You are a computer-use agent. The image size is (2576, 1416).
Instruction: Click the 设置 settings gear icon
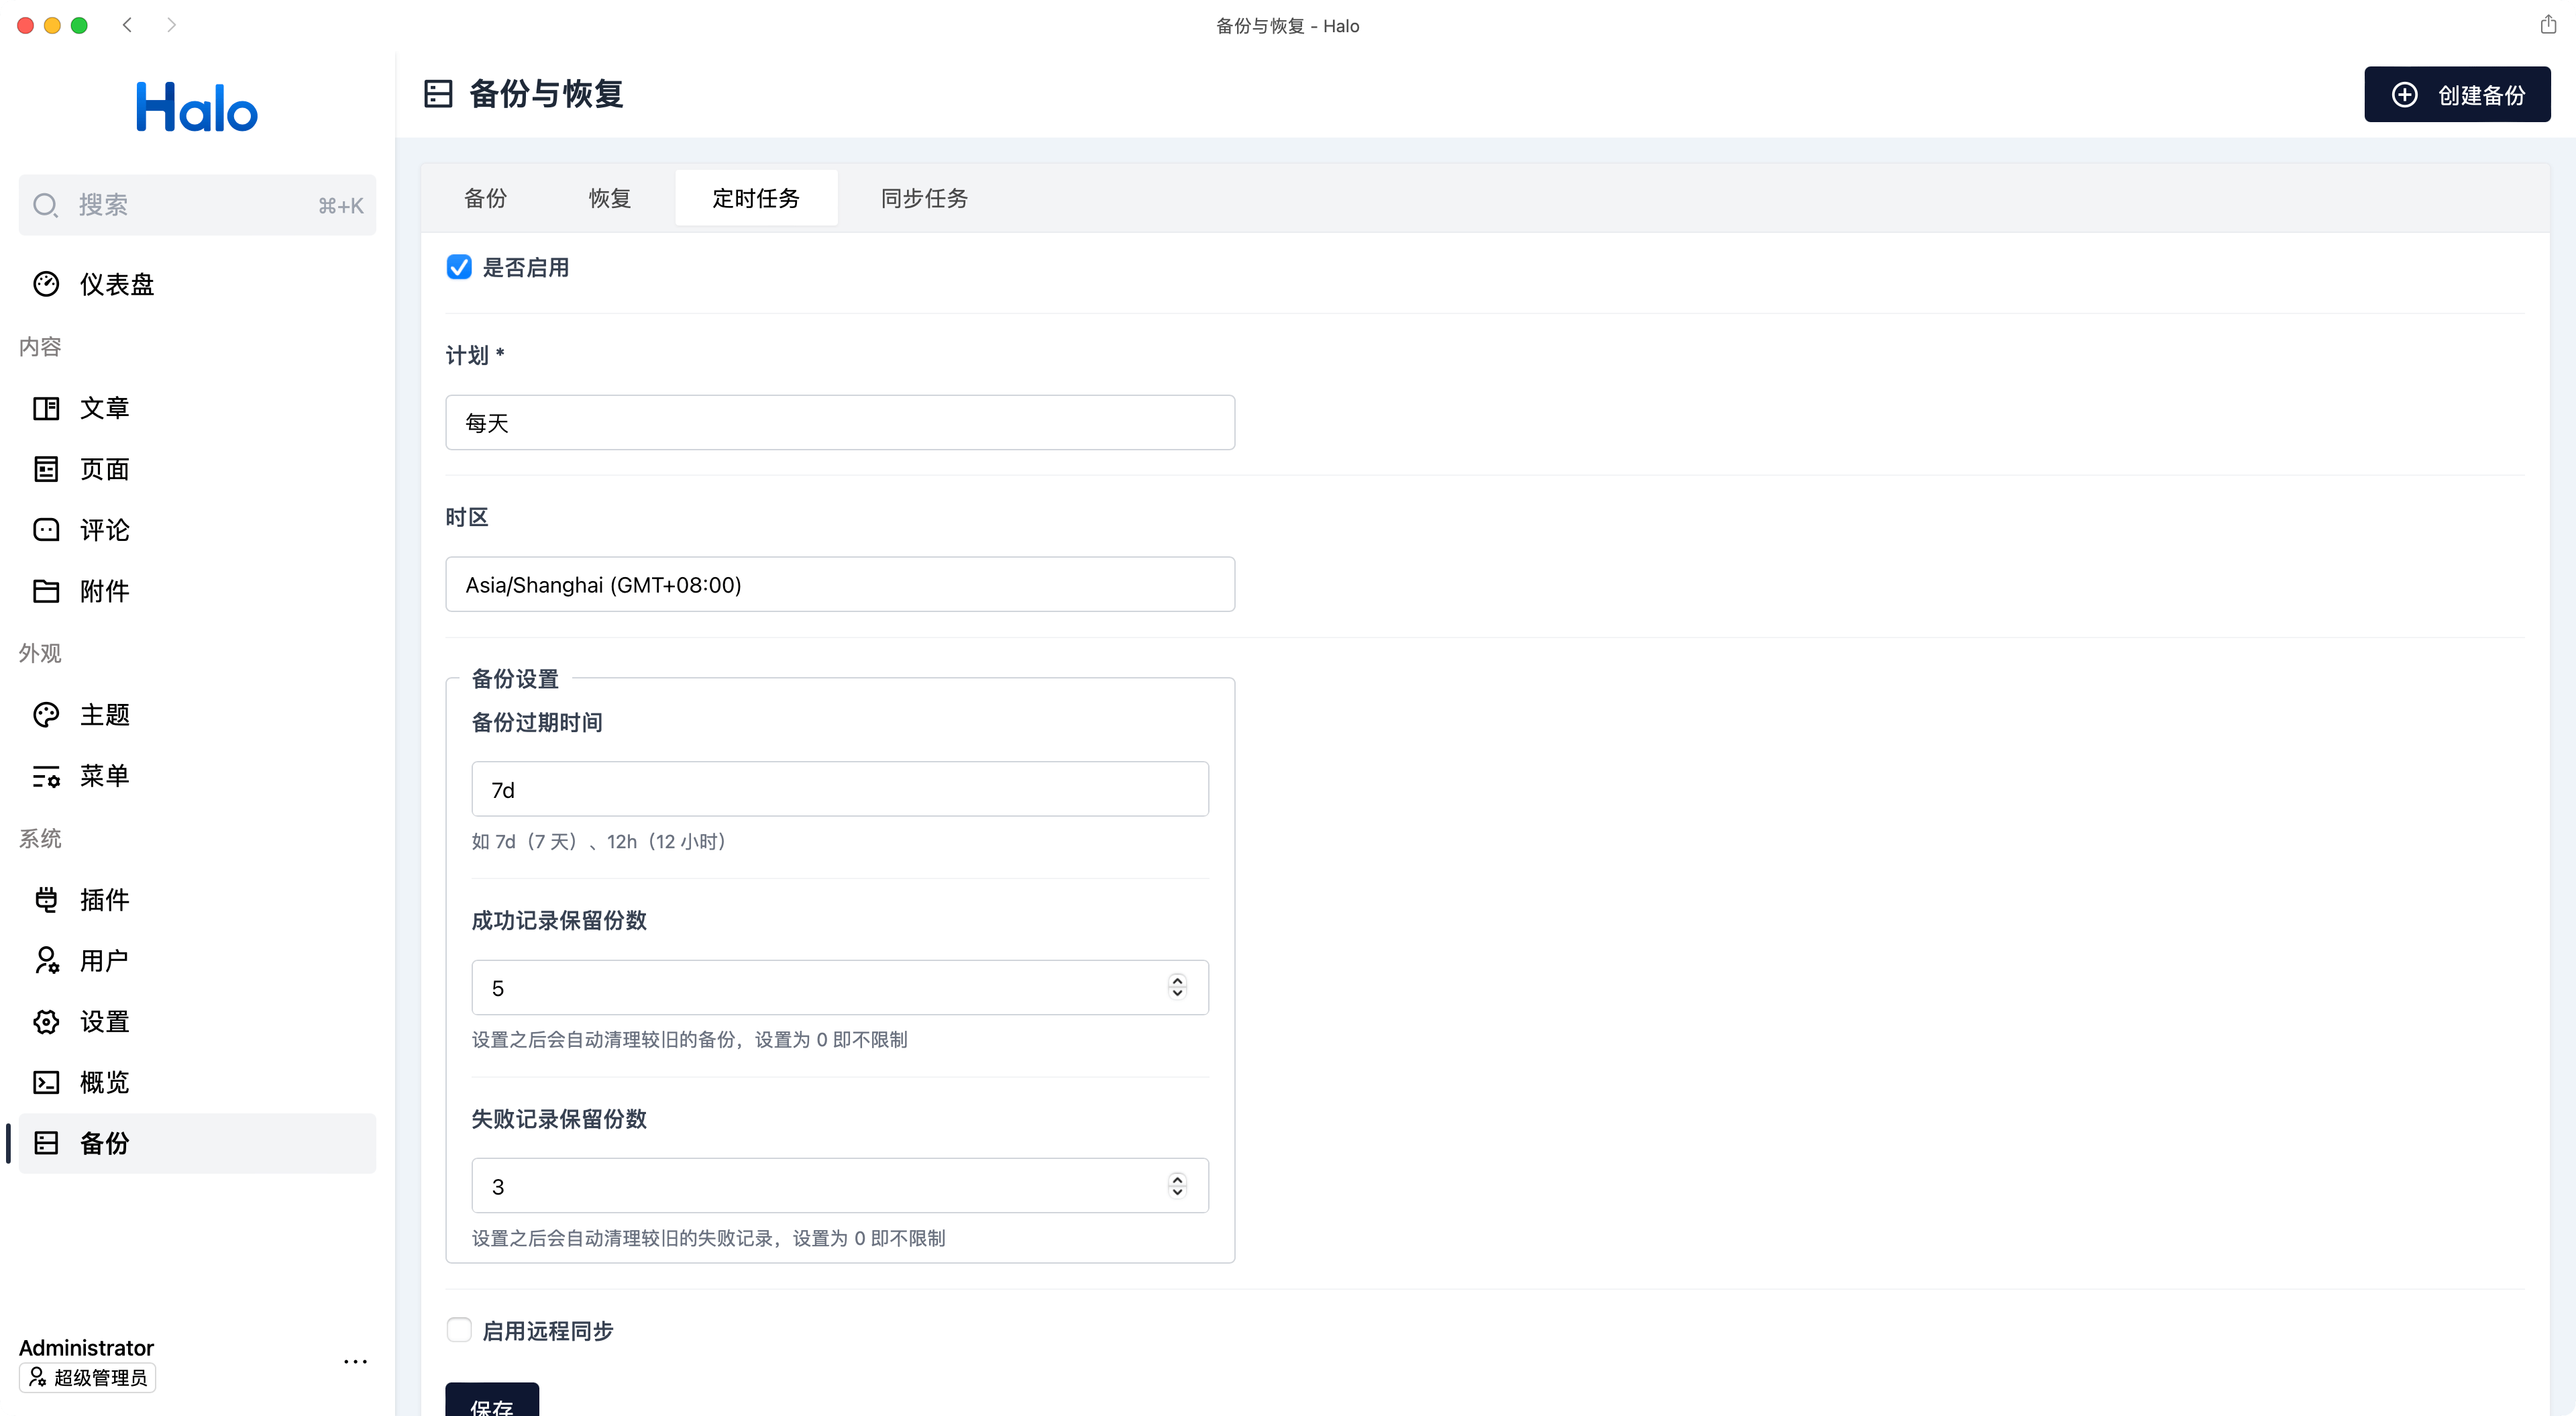click(x=46, y=1021)
